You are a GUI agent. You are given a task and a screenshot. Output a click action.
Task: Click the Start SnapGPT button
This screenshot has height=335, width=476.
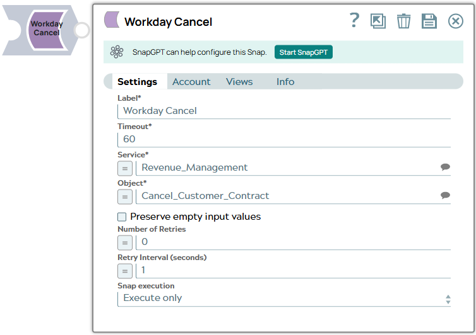[x=303, y=52]
